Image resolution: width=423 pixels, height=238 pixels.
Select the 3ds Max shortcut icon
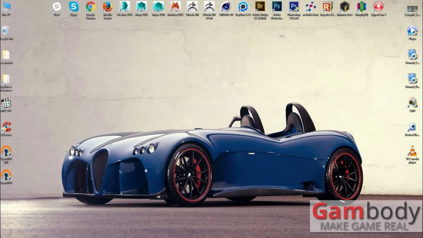coord(124,7)
